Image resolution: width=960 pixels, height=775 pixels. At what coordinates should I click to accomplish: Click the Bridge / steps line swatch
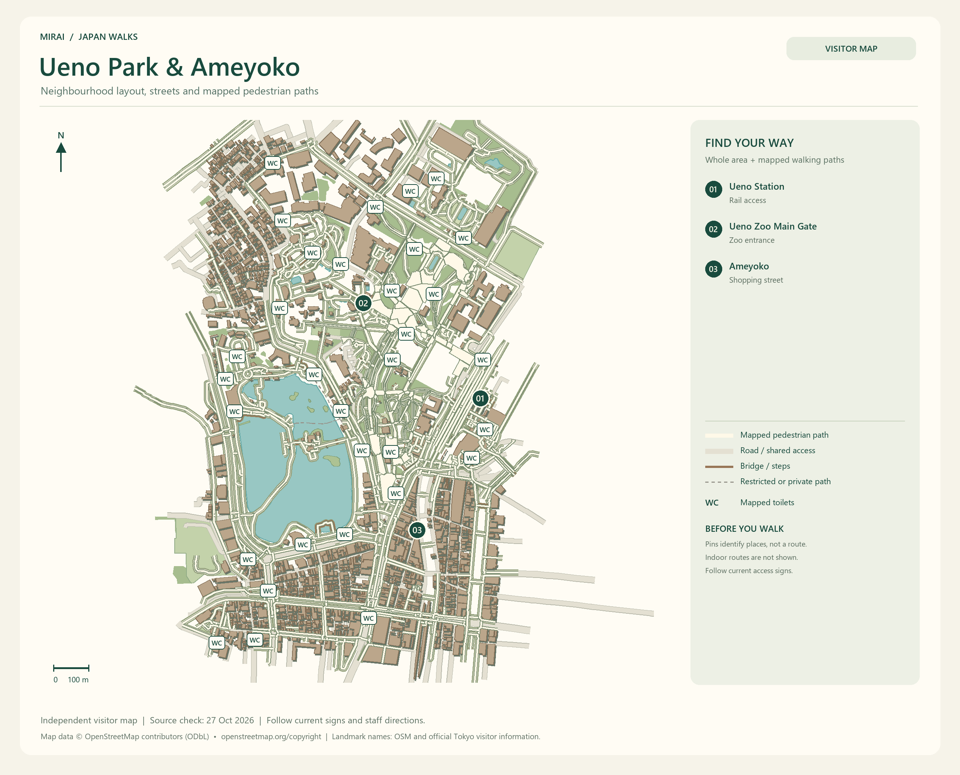[719, 466]
